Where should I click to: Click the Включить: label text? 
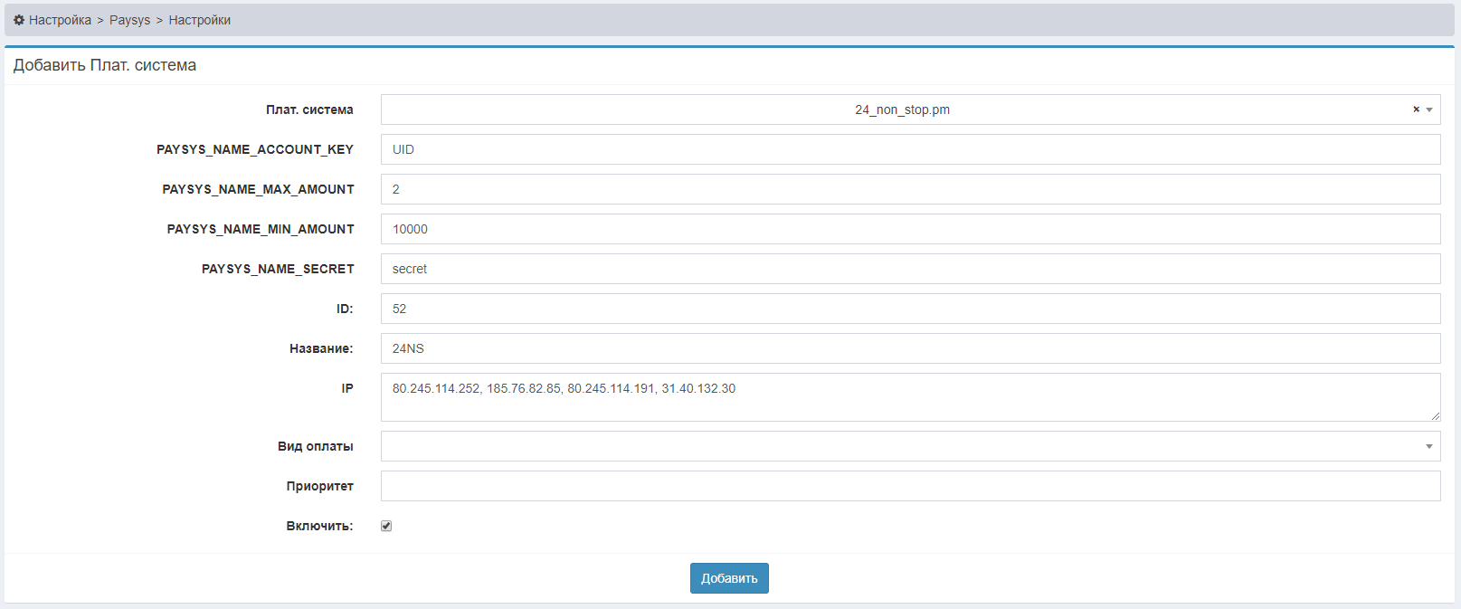[319, 526]
